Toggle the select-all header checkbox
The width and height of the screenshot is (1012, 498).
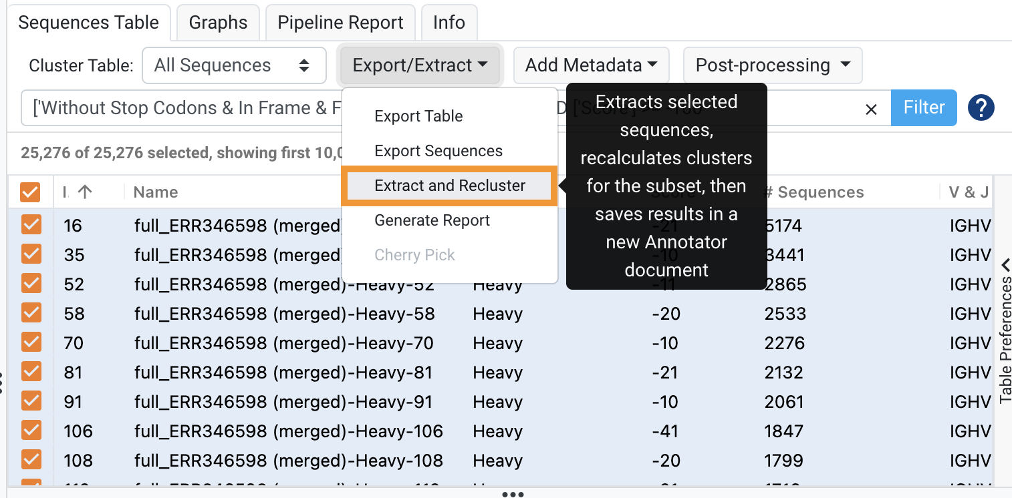click(x=31, y=192)
